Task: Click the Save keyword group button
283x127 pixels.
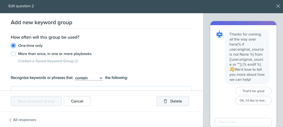Action: [36, 101]
